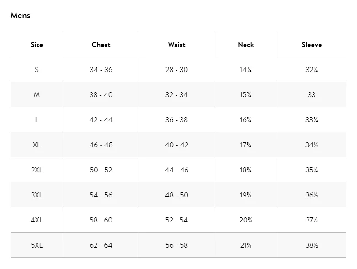The width and height of the screenshot is (357, 269).
Task: Select the 3XL size row label
Action: tap(37, 195)
